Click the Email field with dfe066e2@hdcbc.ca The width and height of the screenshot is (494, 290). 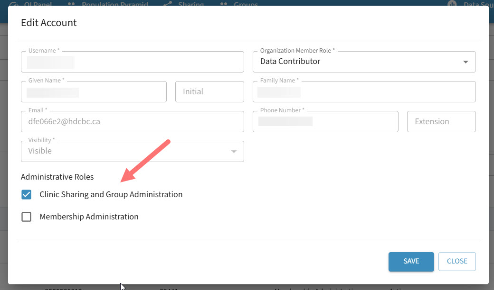click(132, 122)
